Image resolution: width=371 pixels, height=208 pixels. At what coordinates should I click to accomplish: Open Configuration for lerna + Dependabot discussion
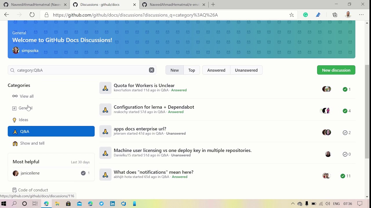154,107
